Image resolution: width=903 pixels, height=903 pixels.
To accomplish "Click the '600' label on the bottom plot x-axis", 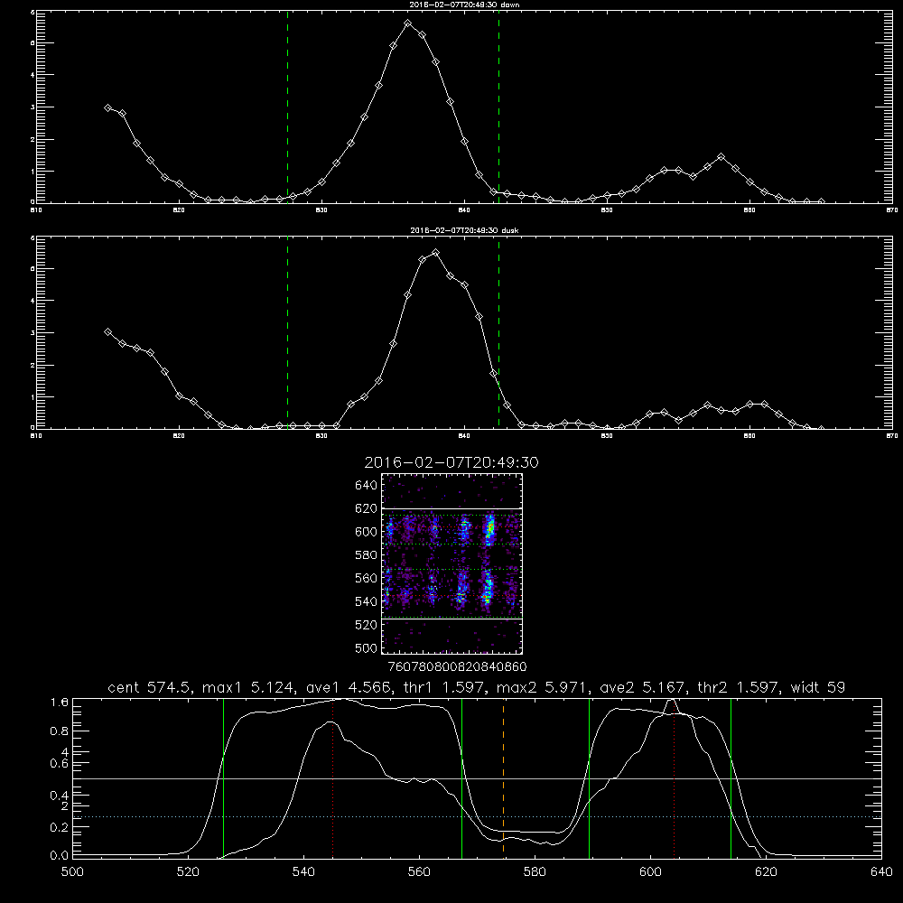I will pyautogui.click(x=651, y=872).
